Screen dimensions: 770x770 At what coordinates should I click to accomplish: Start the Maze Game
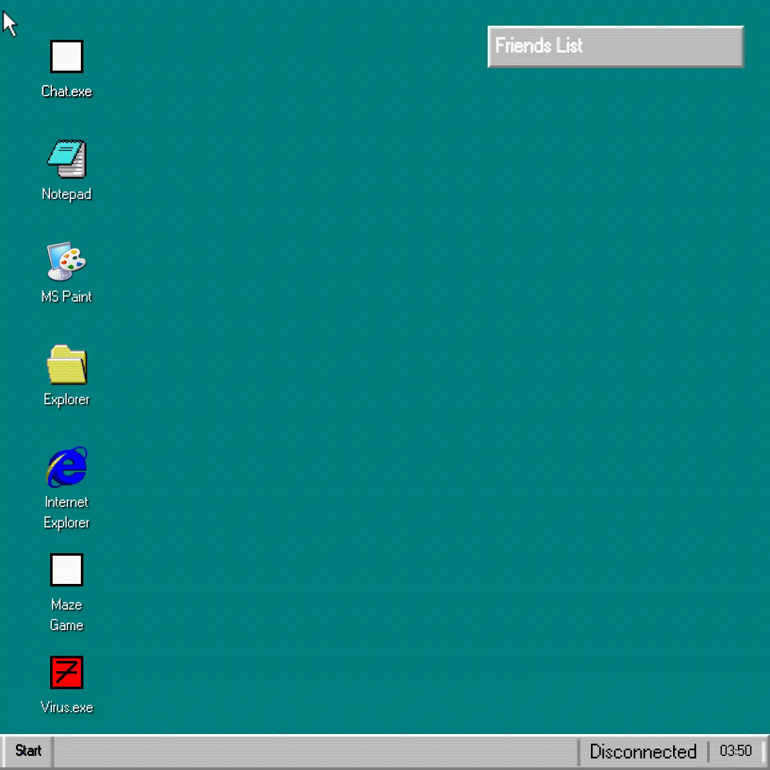[66, 570]
